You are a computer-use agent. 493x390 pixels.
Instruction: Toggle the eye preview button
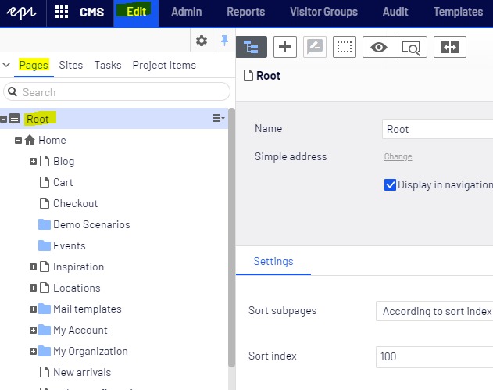coord(379,47)
